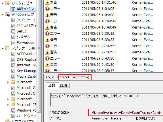The width and height of the screenshot is (163, 122).
Task: Expand the first Microsoft-IE folder arrow
Action: pyautogui.click(x=8, y=99)
